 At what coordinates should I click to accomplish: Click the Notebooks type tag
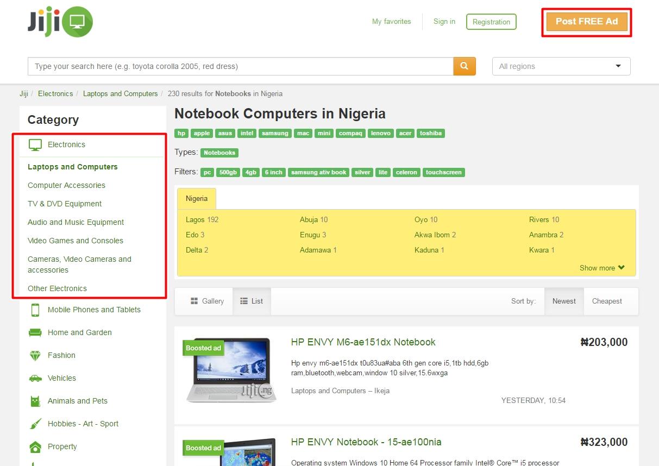click(x=219, y=153)
